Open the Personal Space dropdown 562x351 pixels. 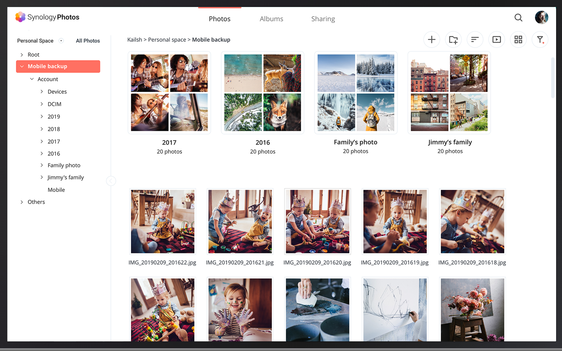(61, 41)
